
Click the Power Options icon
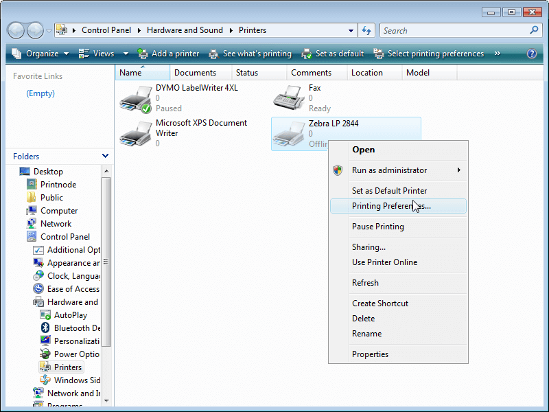tap(45, 354)
